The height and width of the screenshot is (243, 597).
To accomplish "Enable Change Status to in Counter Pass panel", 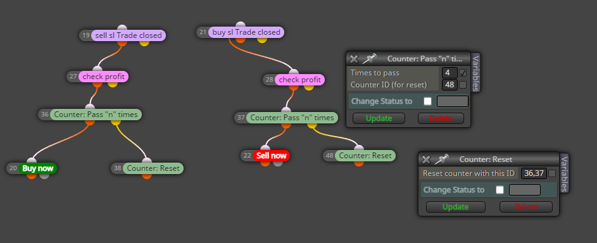I will (x=428, y=101).
